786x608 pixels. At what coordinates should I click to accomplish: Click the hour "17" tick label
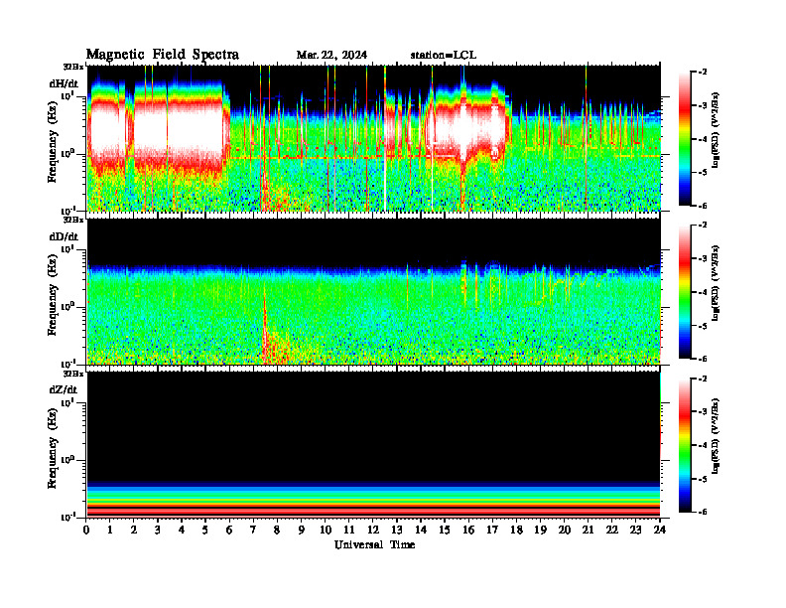[492, 530]
